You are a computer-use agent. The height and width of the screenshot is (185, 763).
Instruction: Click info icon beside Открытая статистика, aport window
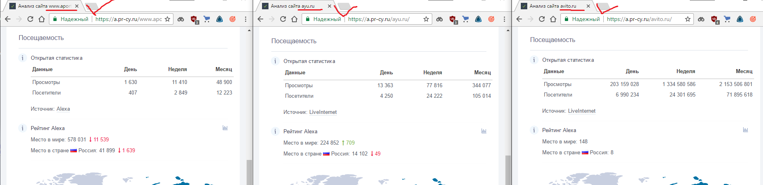click(23, 58)
